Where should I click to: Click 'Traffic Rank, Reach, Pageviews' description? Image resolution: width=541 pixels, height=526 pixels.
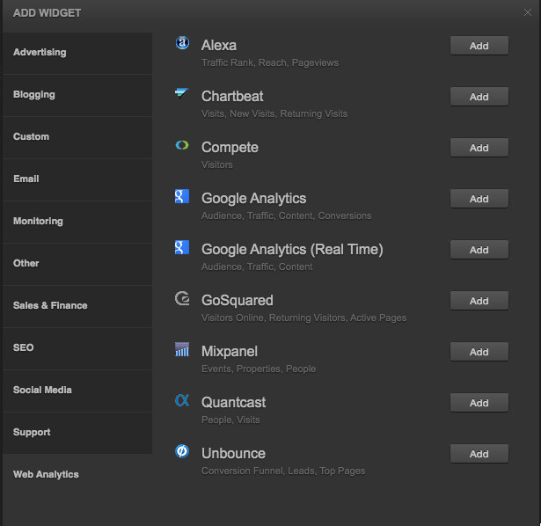(270, 62)
